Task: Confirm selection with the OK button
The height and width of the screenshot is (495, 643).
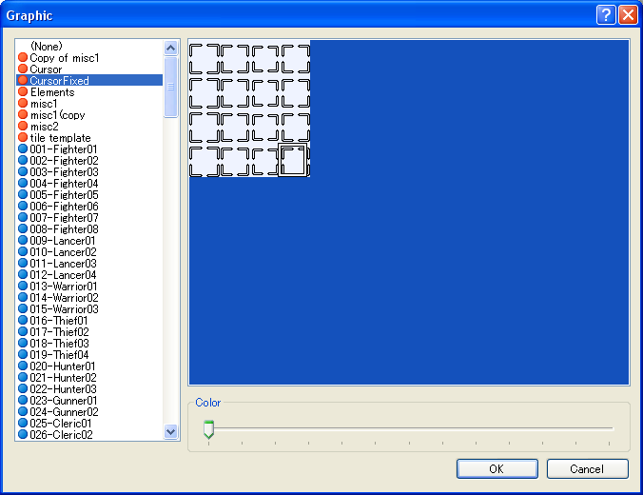Action: [497, 468]
